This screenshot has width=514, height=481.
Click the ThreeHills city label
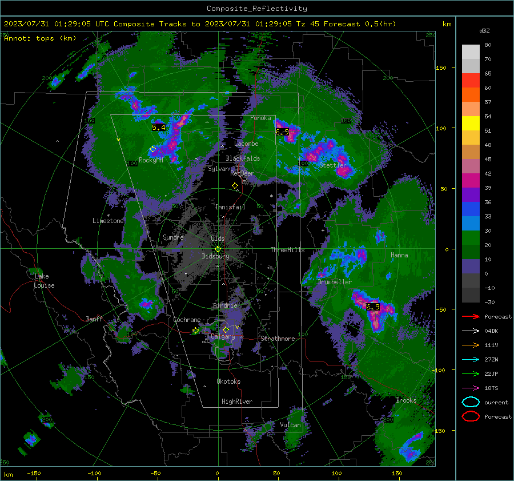[287, 250]
